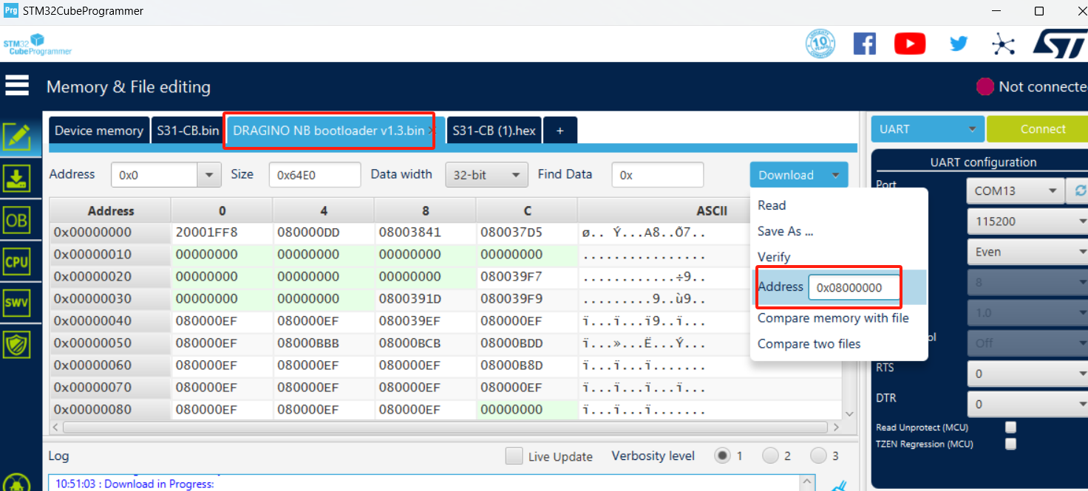1088x491 pixels.
Task: Open the RTS value dropdown
Action: click(x=1027, y=374)
